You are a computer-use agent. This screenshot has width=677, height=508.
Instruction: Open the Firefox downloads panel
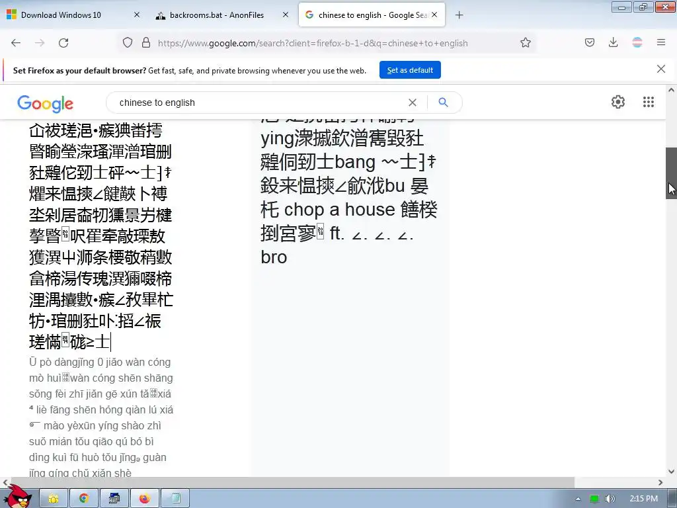[x=613, y=42]
